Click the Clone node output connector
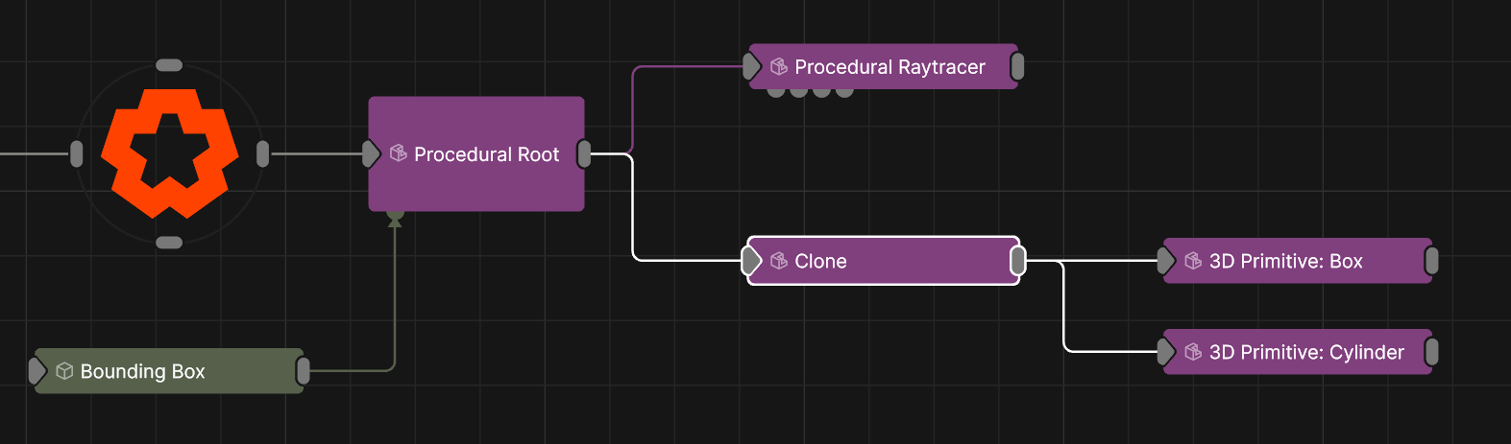This screenshot has width=1511, height=444. [x=1018, y=261]
